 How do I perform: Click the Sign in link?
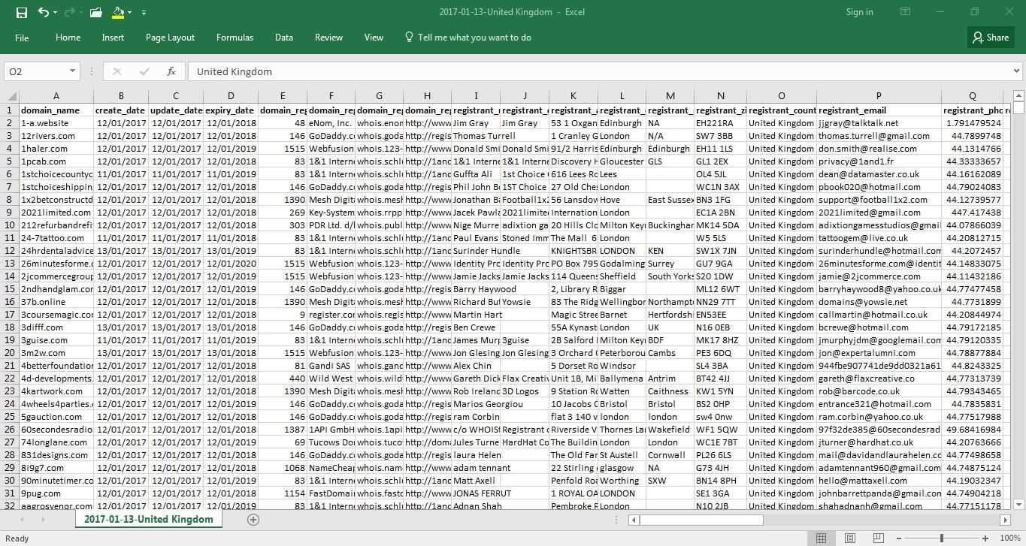point(859,12)
